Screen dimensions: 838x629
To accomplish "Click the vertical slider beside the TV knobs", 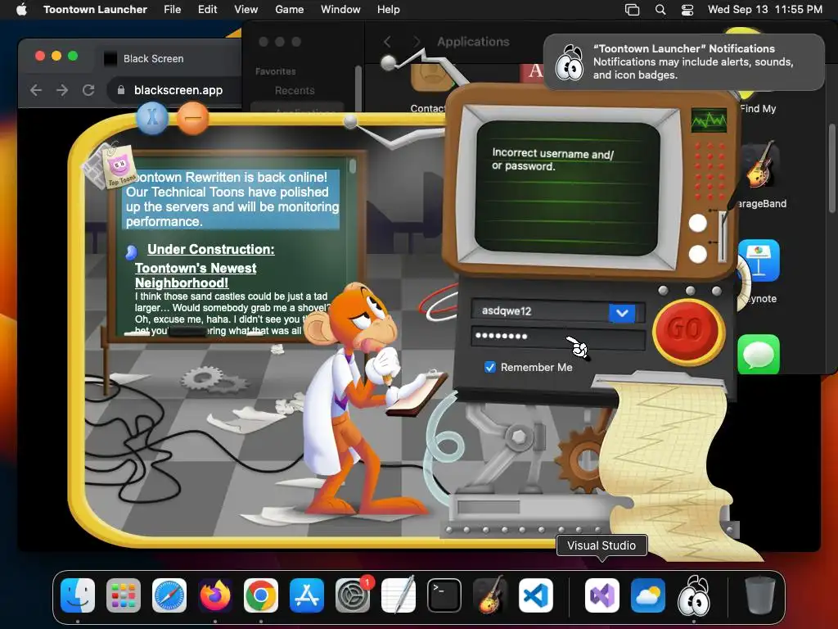I will click(x=723, y=237).
